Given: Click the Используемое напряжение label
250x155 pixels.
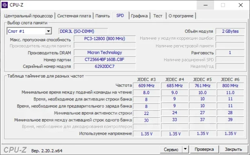Looking at the screenshot, I should (105, 134).
